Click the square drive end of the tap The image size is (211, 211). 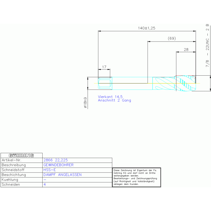coord(104,83)
